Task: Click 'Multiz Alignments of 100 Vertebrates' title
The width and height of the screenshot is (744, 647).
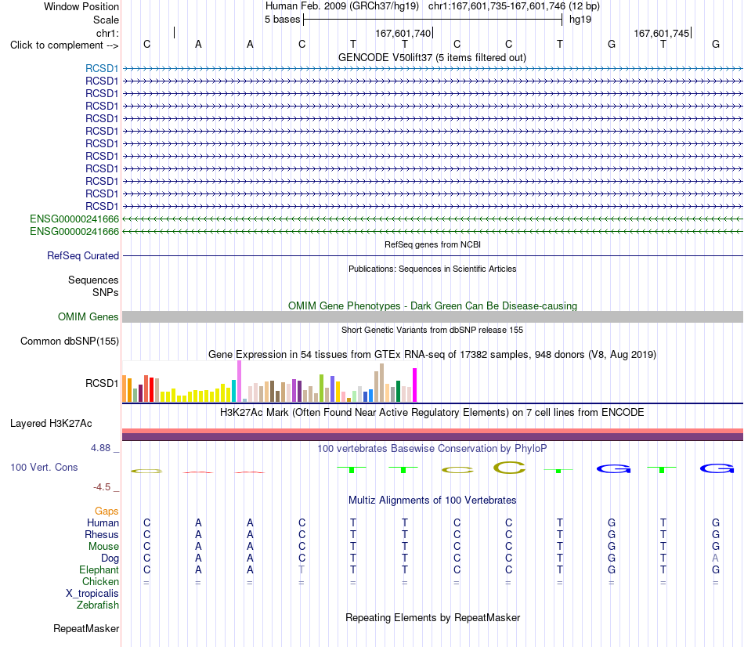Action: coord(432,500)
